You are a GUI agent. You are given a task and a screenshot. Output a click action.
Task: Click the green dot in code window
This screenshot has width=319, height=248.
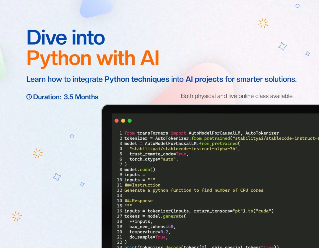(129, 121)
